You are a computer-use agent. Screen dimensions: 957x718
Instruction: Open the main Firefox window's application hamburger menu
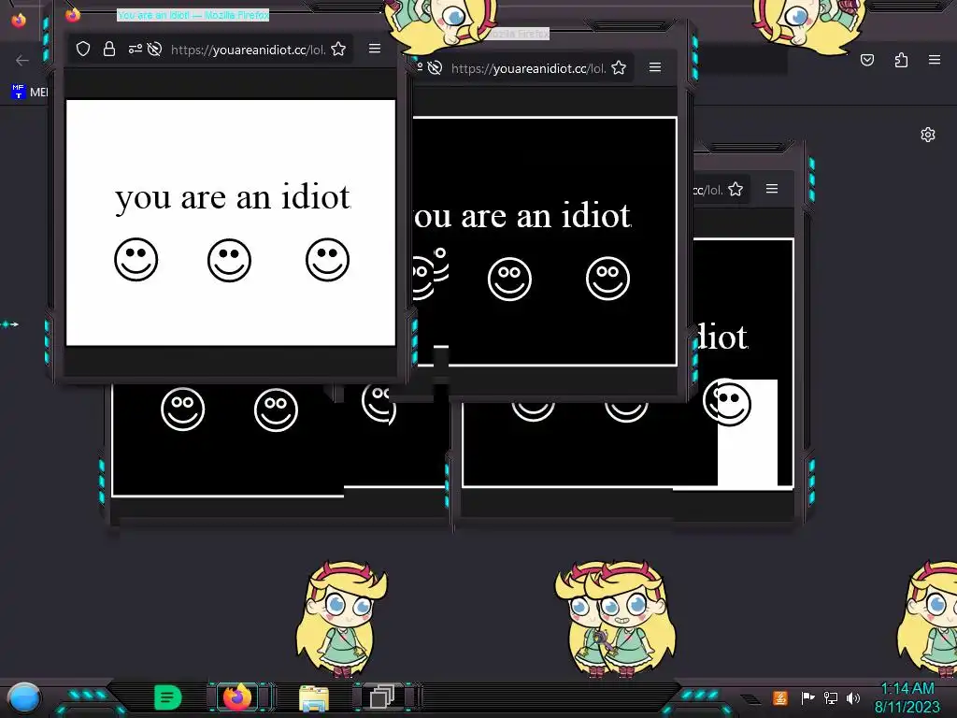tap(935, 59)
